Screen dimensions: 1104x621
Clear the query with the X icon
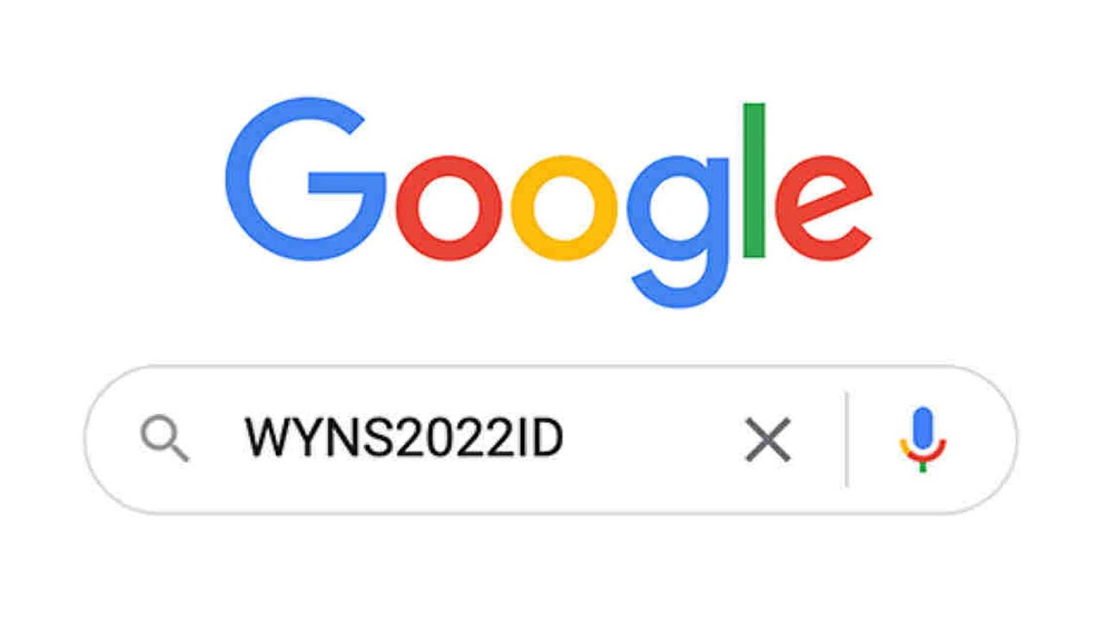(x=768, y=440)
